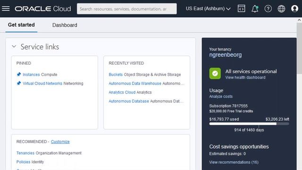The width and height of the screenshot is (302, 170).
Task: Click the Cost savings opportunities heading
Action: (239, 147)
